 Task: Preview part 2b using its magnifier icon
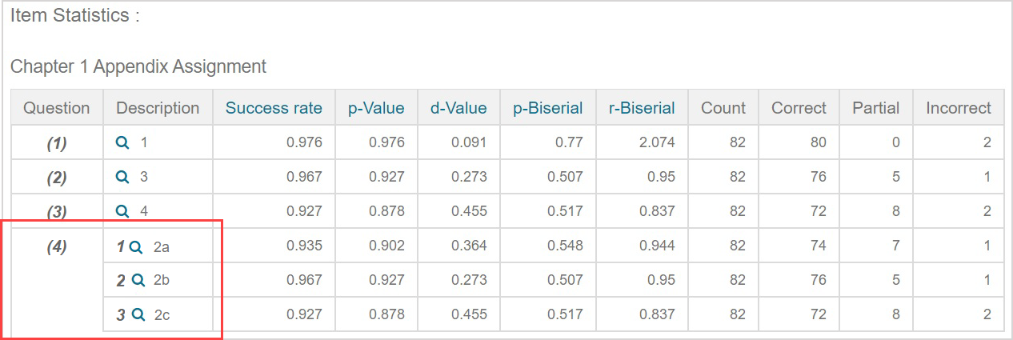click(138, 280)
